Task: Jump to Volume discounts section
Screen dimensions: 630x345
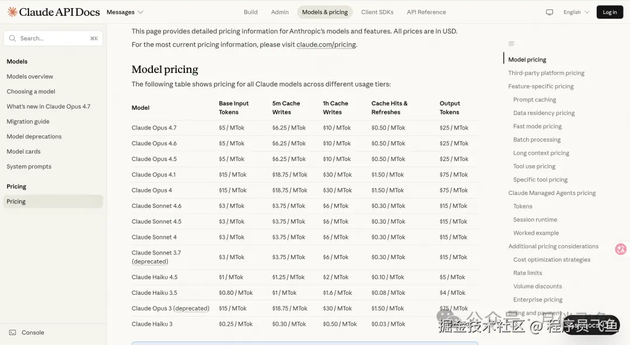Action: pos(538,286)
